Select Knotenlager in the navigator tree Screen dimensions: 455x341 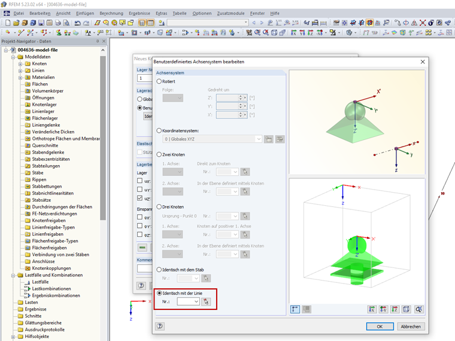click(44, 105)
